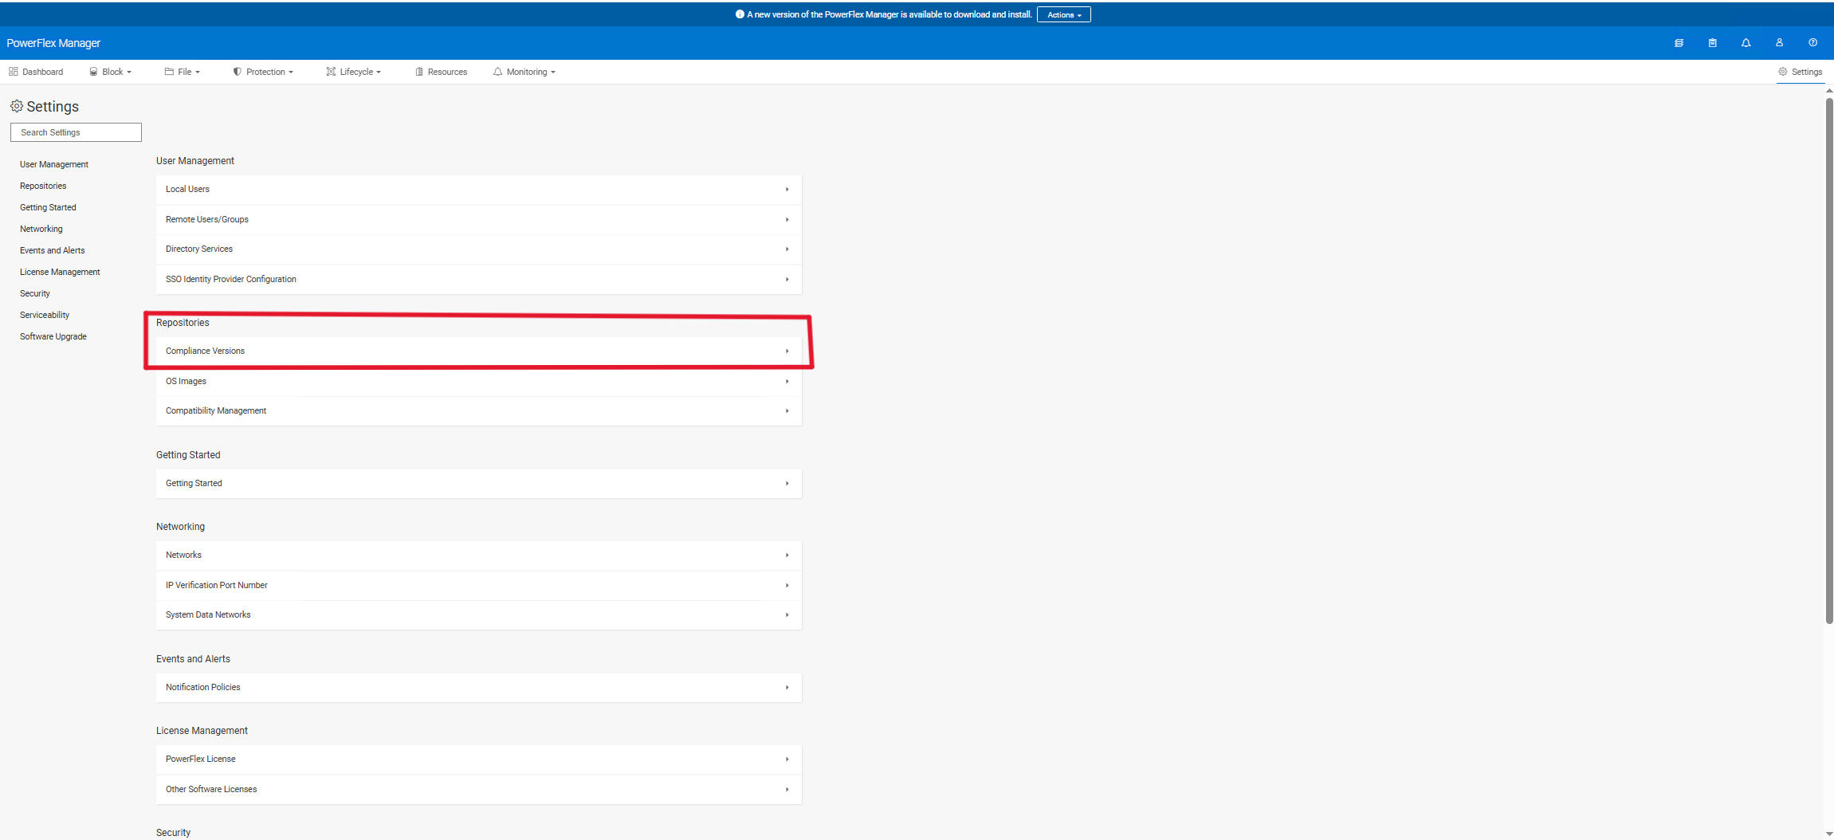Image resolution: width=1834 pixels, height=840 pixels.
Task: Open the help question mark icon
Action: tap(1812, 42)
